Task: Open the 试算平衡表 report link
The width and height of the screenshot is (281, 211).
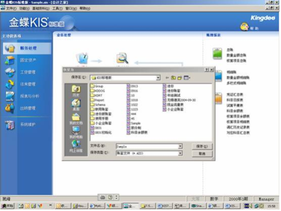Action: point(235,105)
